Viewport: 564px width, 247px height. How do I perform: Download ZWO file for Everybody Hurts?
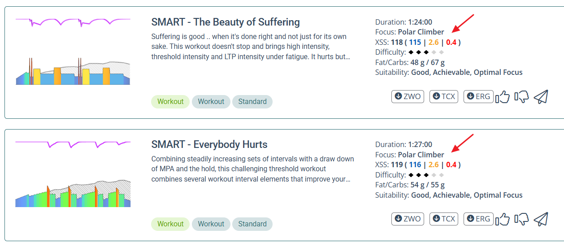click(x=408, y=219)
